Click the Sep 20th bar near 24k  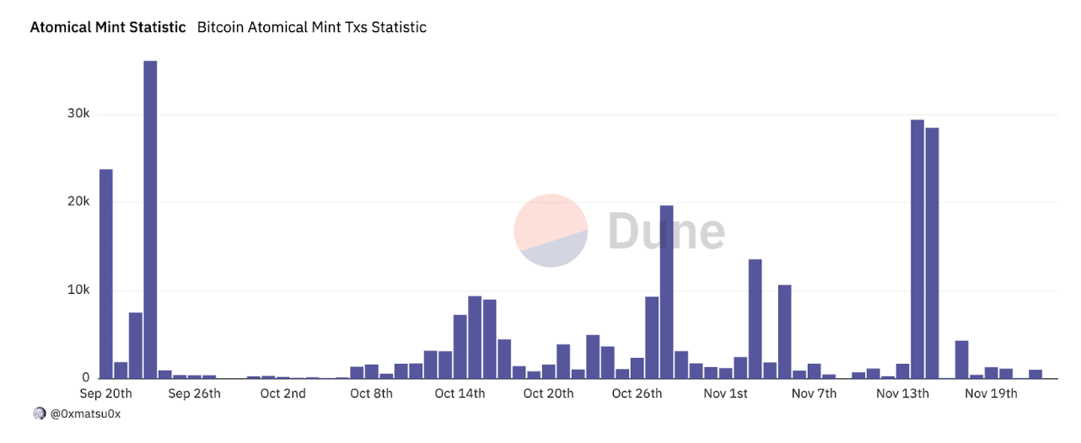point(106,274)
